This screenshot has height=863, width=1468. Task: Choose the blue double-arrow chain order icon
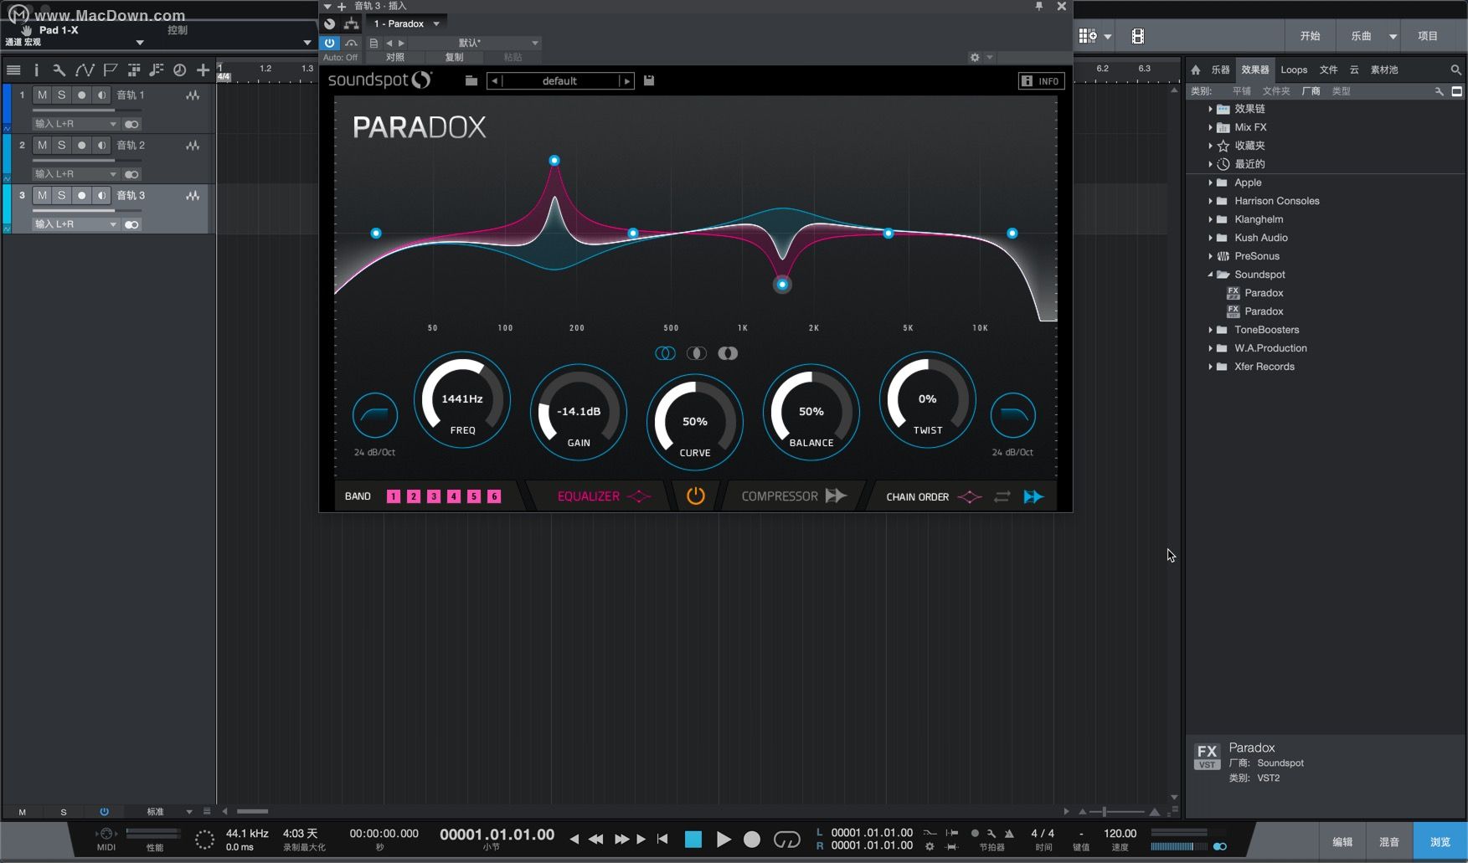[1034, 497]
